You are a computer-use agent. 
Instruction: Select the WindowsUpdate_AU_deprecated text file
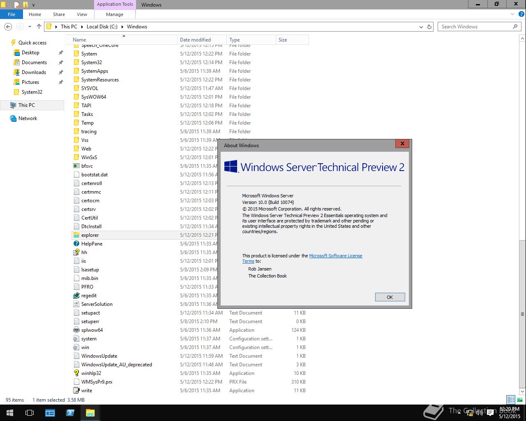[x=117, y=365]
